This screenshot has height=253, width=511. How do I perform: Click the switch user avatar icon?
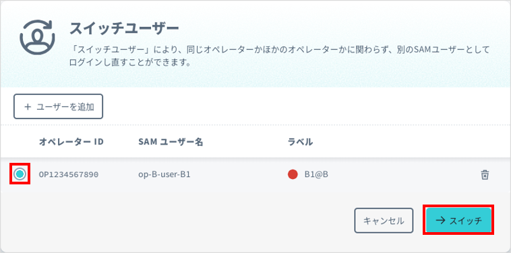[37, 36]
